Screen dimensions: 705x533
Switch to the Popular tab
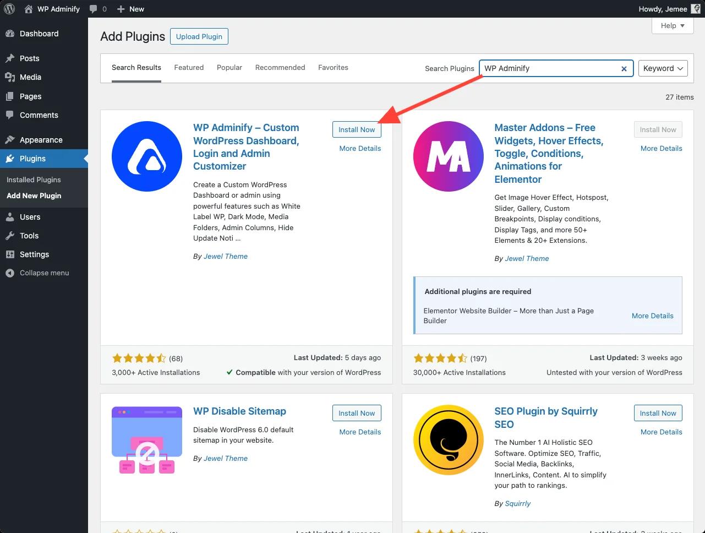(229, 68)
